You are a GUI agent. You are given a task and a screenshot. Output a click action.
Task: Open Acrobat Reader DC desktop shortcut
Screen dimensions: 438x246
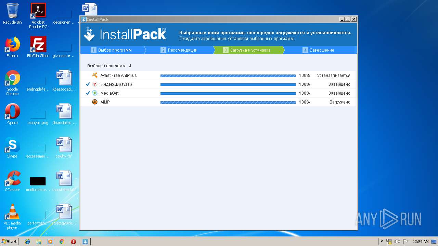click(38, 16)
